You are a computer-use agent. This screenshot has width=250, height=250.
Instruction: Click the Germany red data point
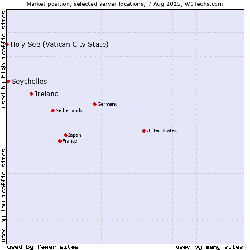95,105
